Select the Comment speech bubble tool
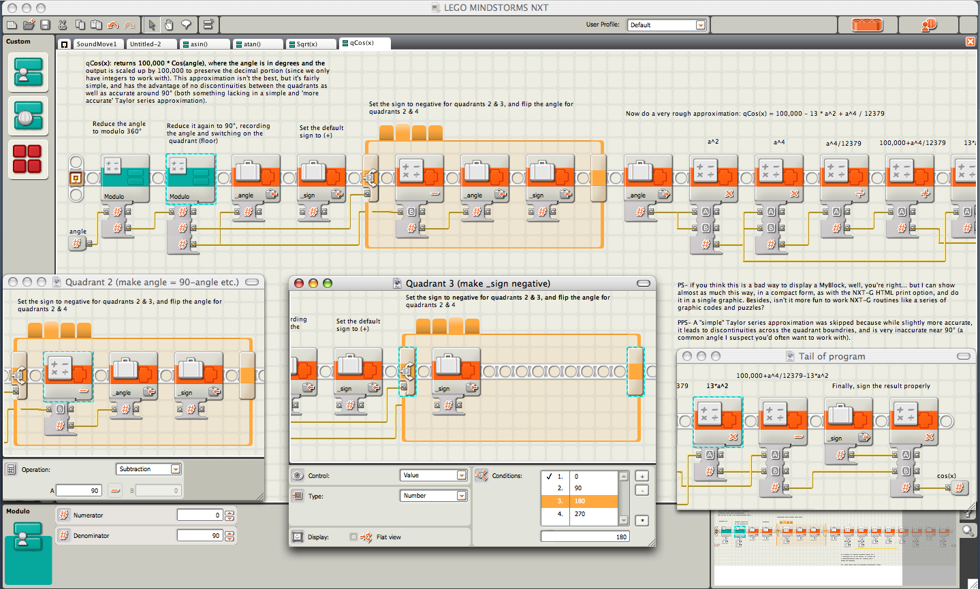This screenshot has width=980, height=589. (x=185, y=25)
